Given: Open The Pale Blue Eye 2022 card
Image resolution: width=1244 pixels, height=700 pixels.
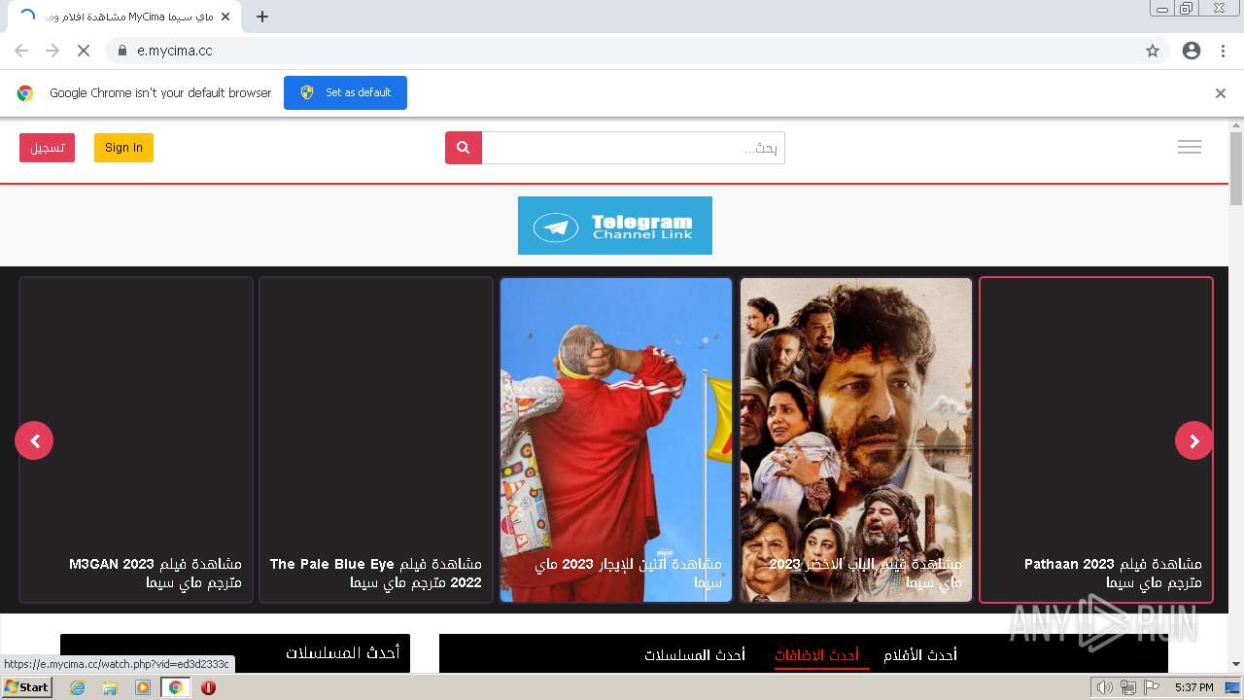Looking at the screenshot, I should tap(376, 440).
